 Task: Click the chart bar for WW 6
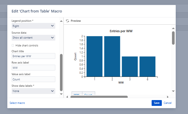pos(148,66)
